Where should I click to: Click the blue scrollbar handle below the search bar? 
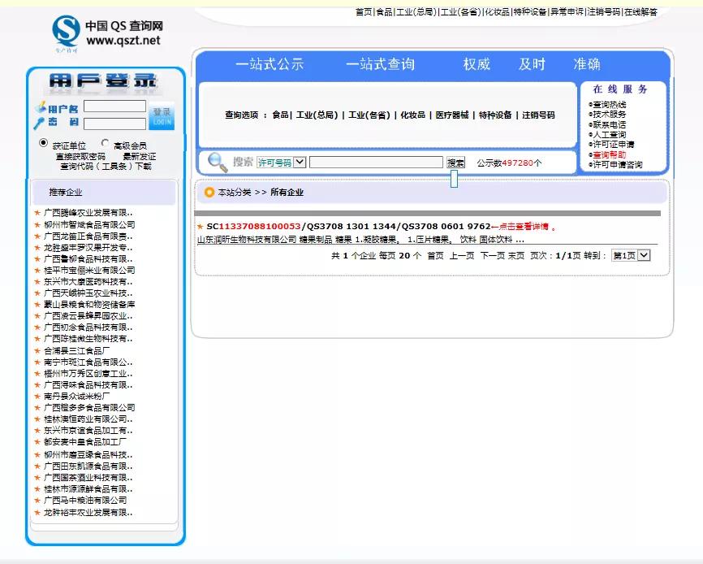455,180
